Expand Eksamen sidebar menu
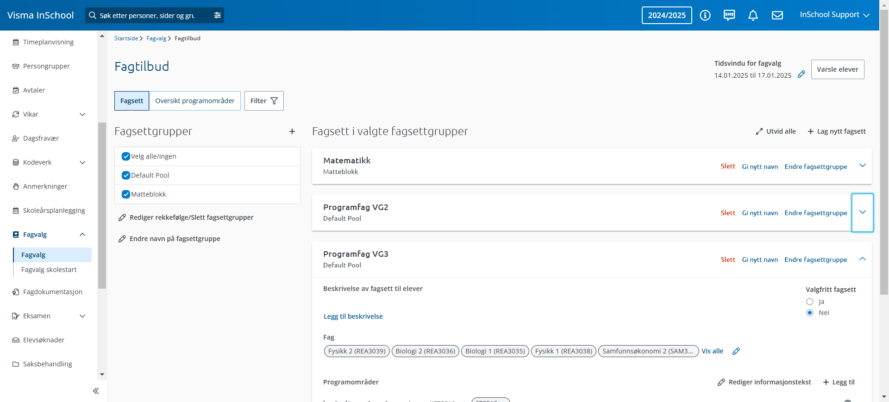889x402 pixels. (82, 316)
